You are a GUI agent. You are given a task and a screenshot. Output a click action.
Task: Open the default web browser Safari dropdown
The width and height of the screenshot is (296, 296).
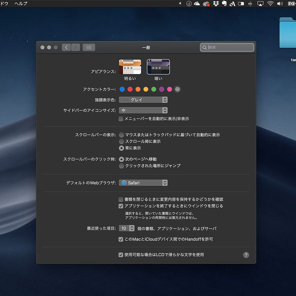click(x=143, y=183)
